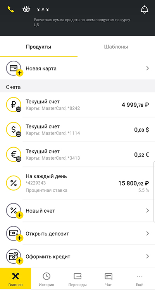Expand Новая карта row chevron
This screenshot has height=290, width=155.
[148, 68]
